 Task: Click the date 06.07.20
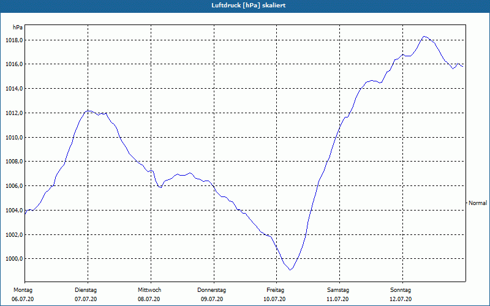tap(23, 299)
